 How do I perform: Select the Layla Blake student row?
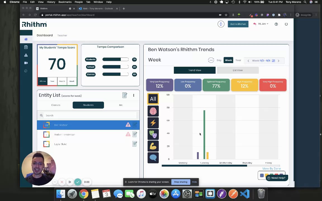pyautogui.click(x=88, y=144)
